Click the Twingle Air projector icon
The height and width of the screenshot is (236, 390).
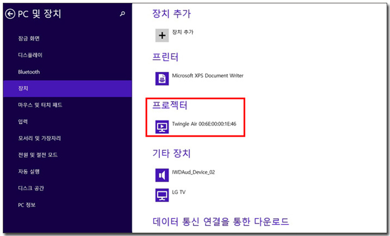click(x=162, y=127)
